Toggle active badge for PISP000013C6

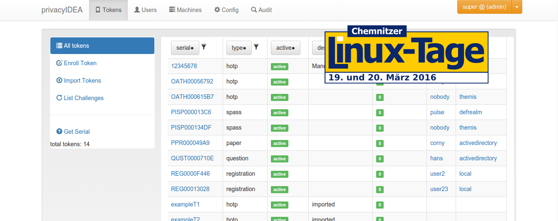point(280,113)
